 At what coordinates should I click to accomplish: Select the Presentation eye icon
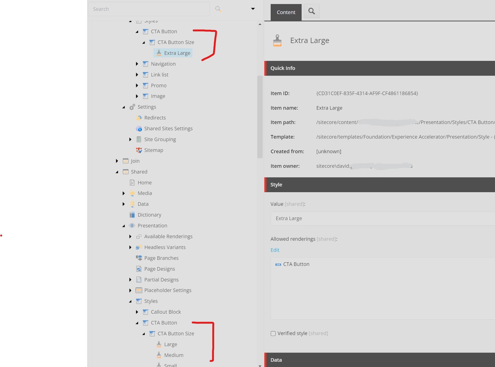click(132, 225)
